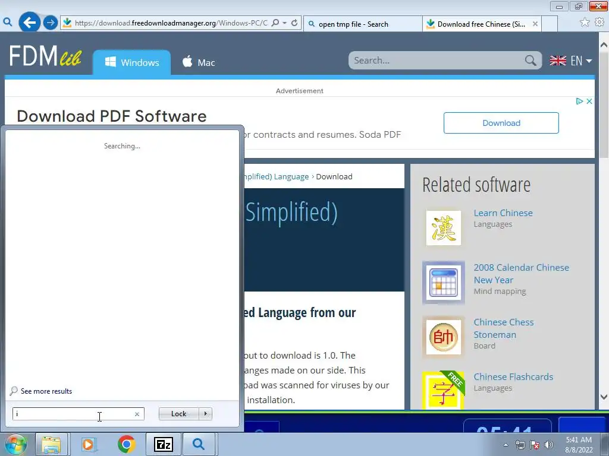Click the Learn Chinese app thumbnail
This screenshot has width=609, height=456.
pos(444,228)
